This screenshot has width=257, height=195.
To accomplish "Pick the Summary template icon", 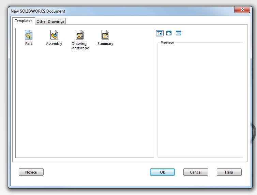I will [105, 35].
